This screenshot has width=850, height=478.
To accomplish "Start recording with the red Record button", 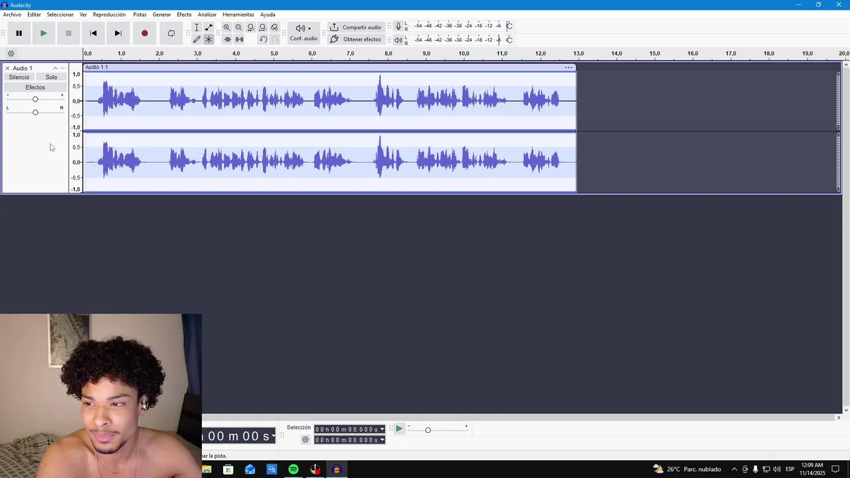I will [144, 33].
